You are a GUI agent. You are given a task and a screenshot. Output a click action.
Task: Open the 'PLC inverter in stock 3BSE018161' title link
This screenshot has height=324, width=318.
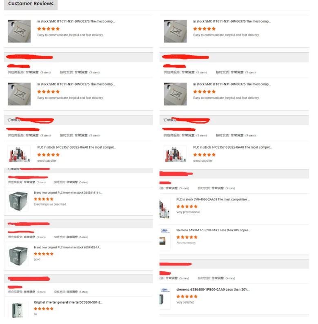pos(68,192)
